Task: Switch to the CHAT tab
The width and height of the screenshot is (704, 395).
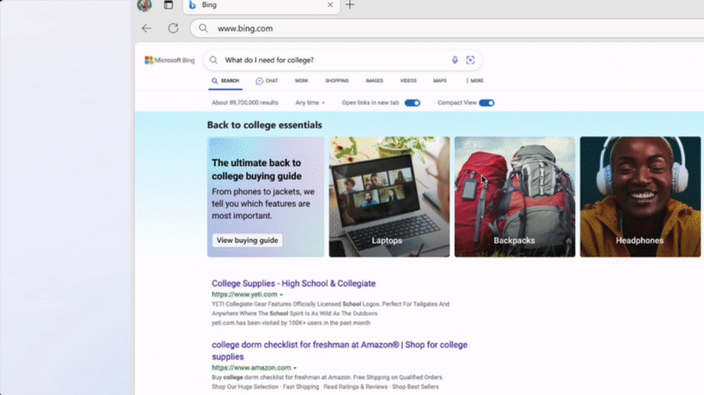Action: (x=267, y=81)
